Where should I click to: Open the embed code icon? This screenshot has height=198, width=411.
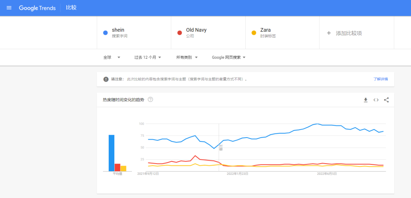coord(376,100)
